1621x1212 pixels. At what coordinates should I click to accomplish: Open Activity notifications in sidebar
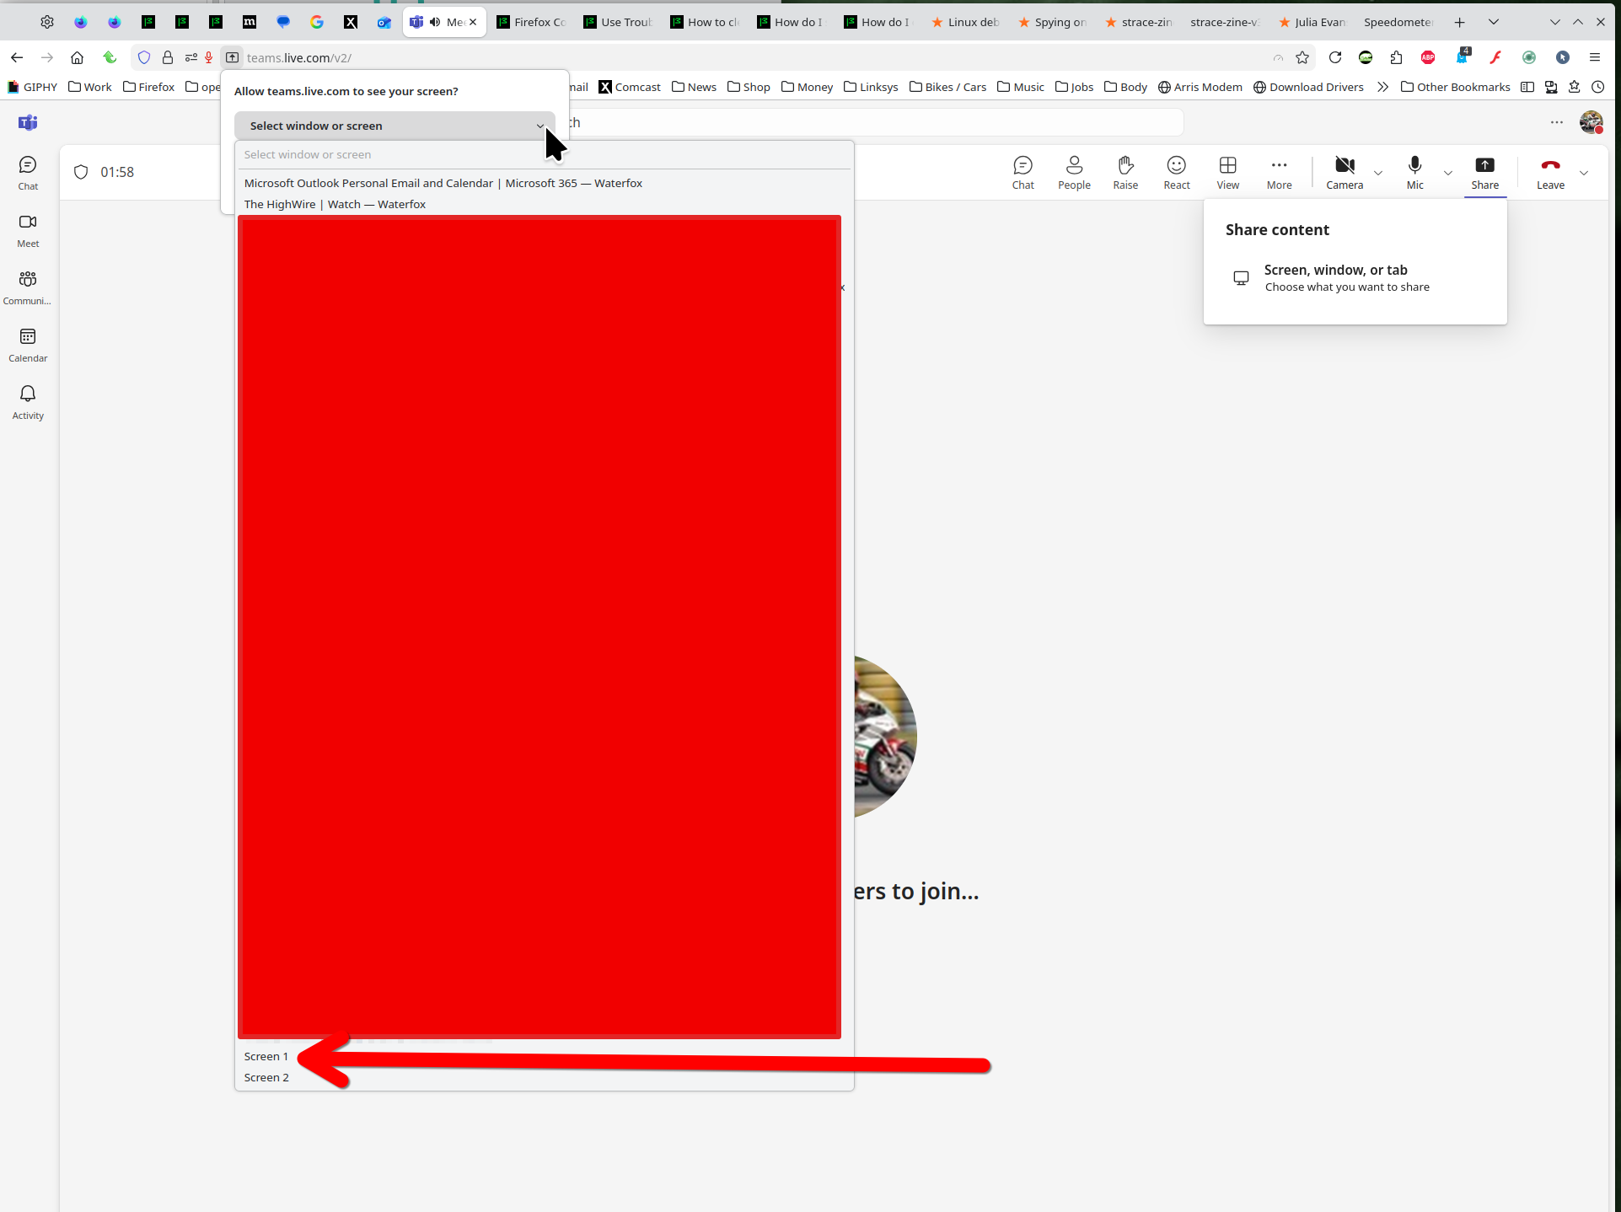(x=28, y=402)
